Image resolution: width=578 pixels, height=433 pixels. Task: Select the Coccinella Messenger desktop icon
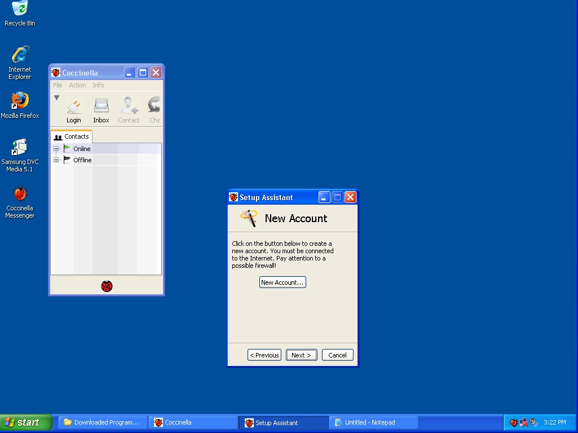20,193
